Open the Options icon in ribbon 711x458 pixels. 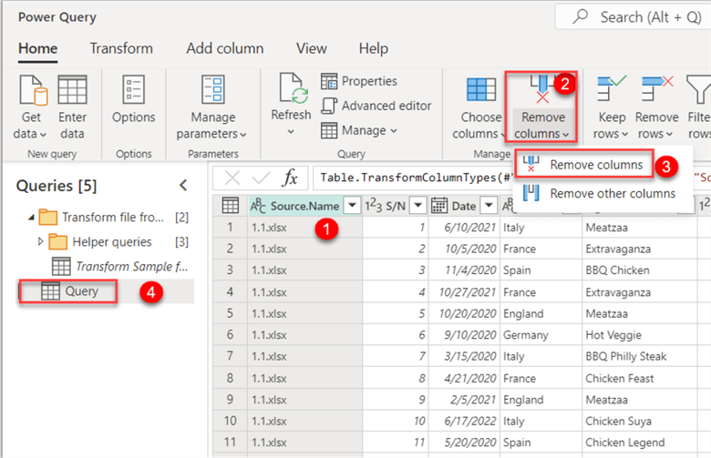[x=133, y=91]
